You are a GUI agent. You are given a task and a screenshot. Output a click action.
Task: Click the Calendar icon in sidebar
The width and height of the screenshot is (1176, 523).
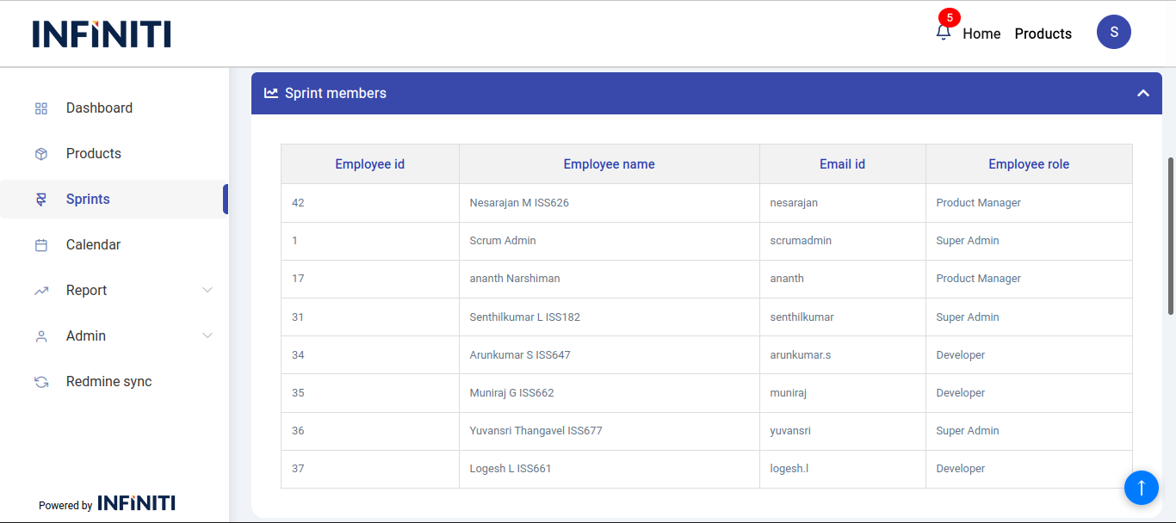41,245
